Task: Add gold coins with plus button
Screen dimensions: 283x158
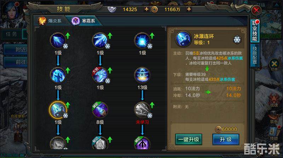Action: [189, 9]
